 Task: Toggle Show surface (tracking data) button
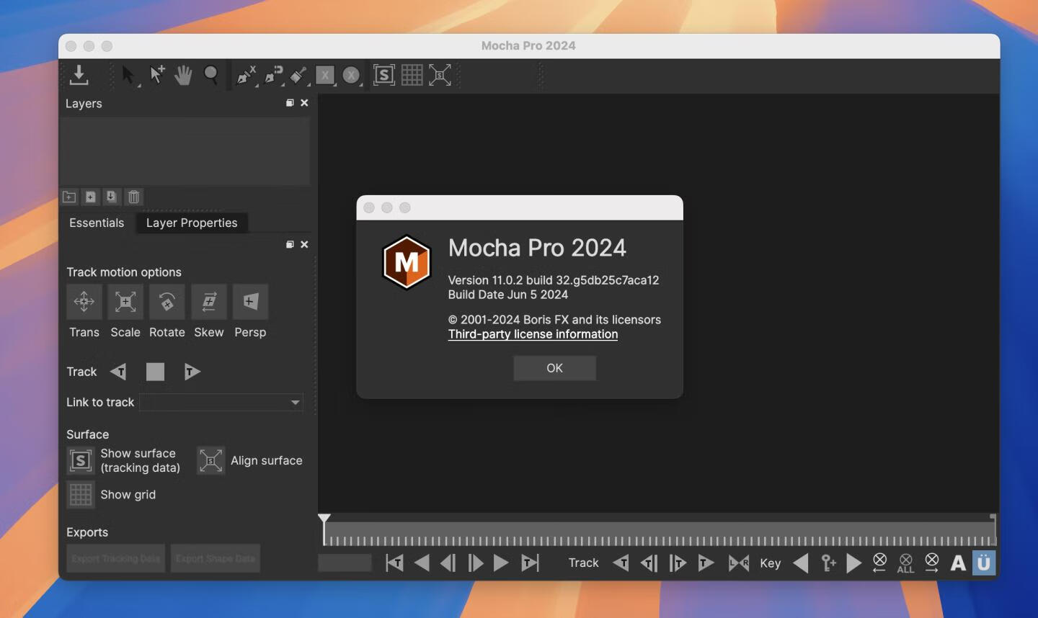tap(81, 460)
